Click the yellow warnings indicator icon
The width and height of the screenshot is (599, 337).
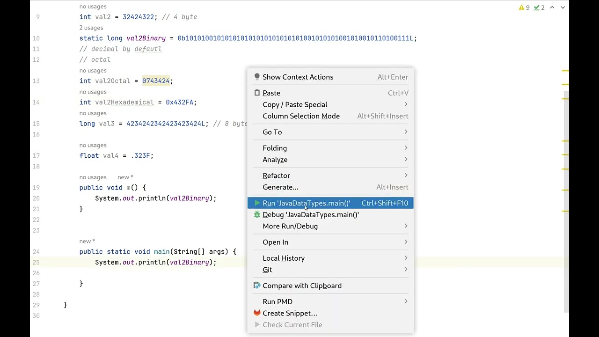coord(524,7)
